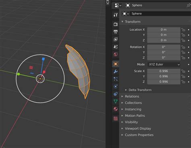
Task: Animate Location Z using its dot
Action: coord(189,40)
